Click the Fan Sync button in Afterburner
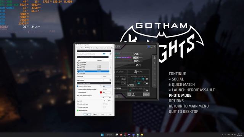 click(x=146, y=94)
